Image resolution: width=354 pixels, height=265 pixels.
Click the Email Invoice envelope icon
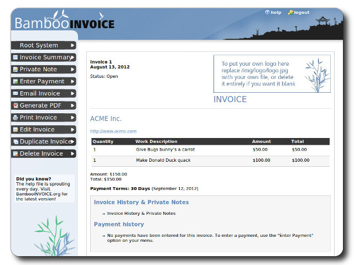[15, 94]
